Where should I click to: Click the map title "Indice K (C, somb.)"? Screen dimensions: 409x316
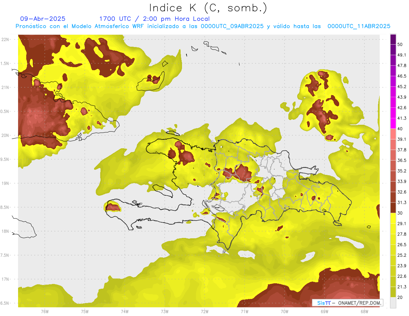tap(208, 8)
